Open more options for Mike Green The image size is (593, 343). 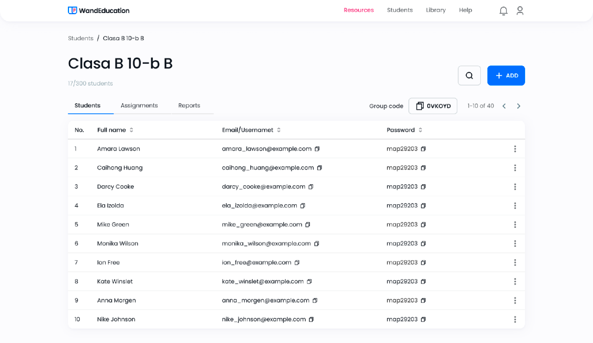tap(515, 224)
